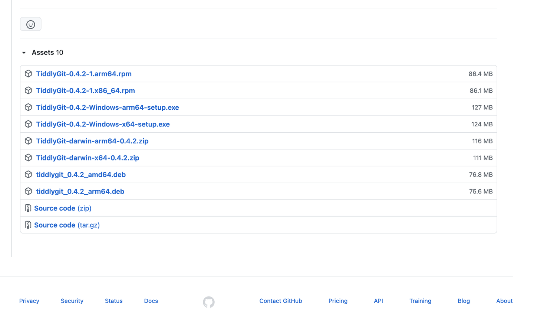Click the archive icon beside Source code (tar.gz)
The height and width of the screenshot is (318, 534).
[28, 225]
